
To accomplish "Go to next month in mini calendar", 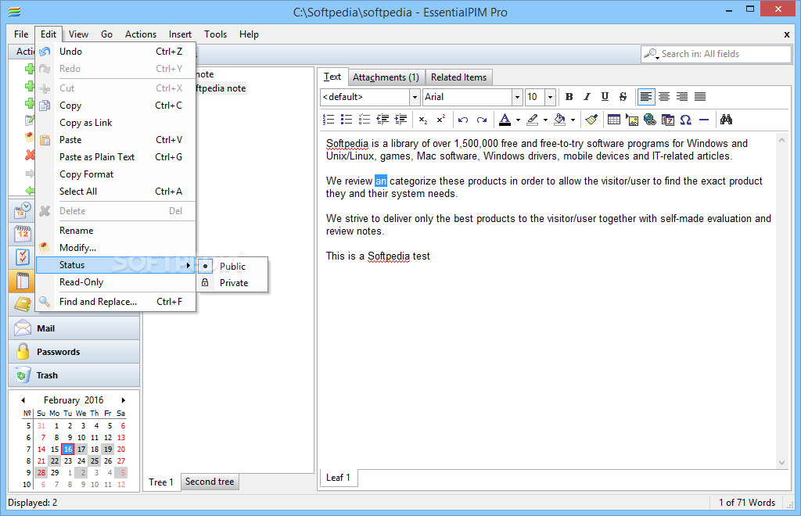I will click(123, 400).
